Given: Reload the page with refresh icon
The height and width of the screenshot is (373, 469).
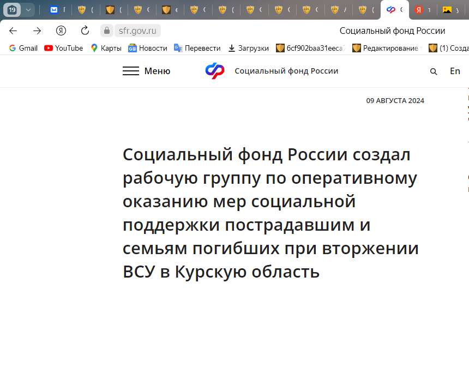Looking at the screenshot, I should coord(85,31).
